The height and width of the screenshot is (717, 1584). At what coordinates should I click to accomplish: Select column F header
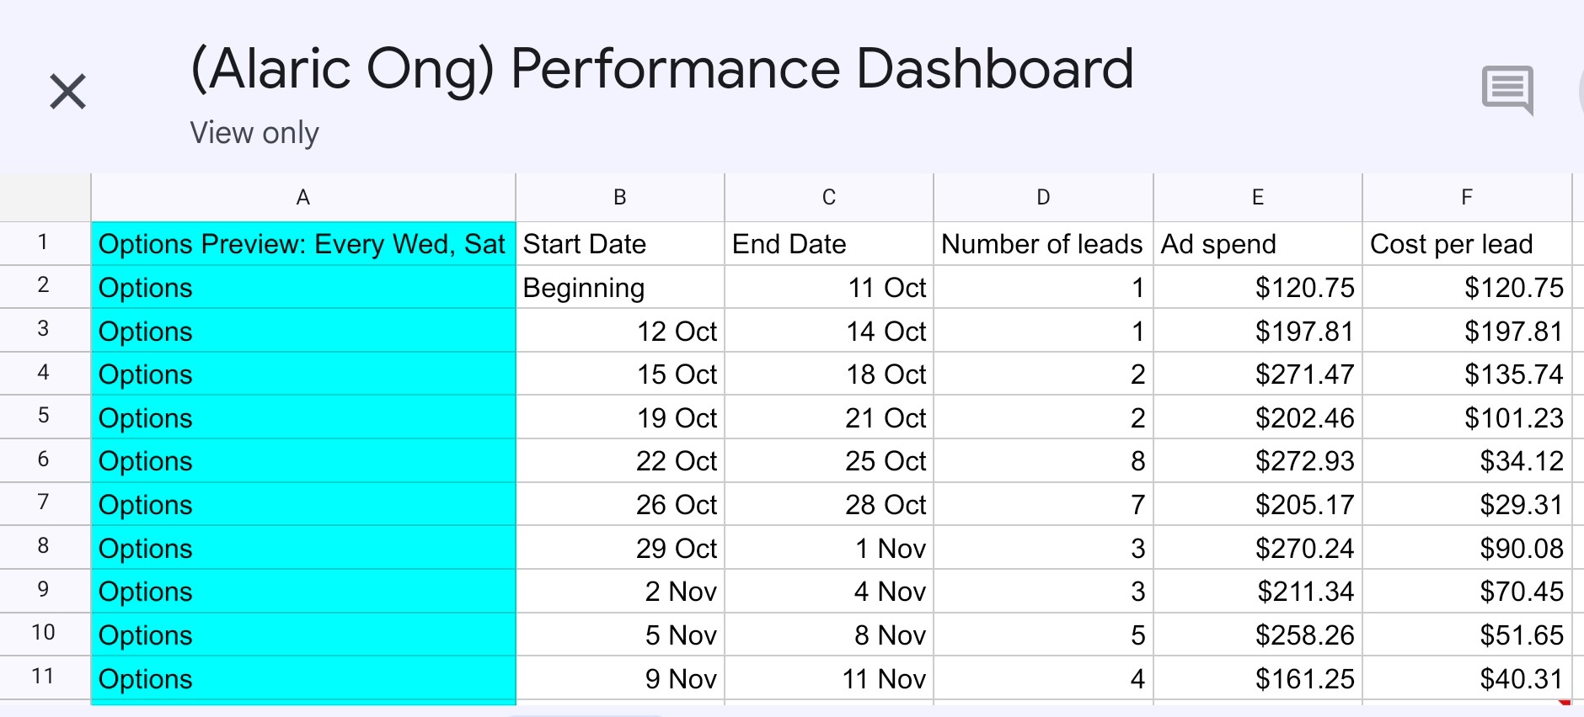pos(1467,198)
